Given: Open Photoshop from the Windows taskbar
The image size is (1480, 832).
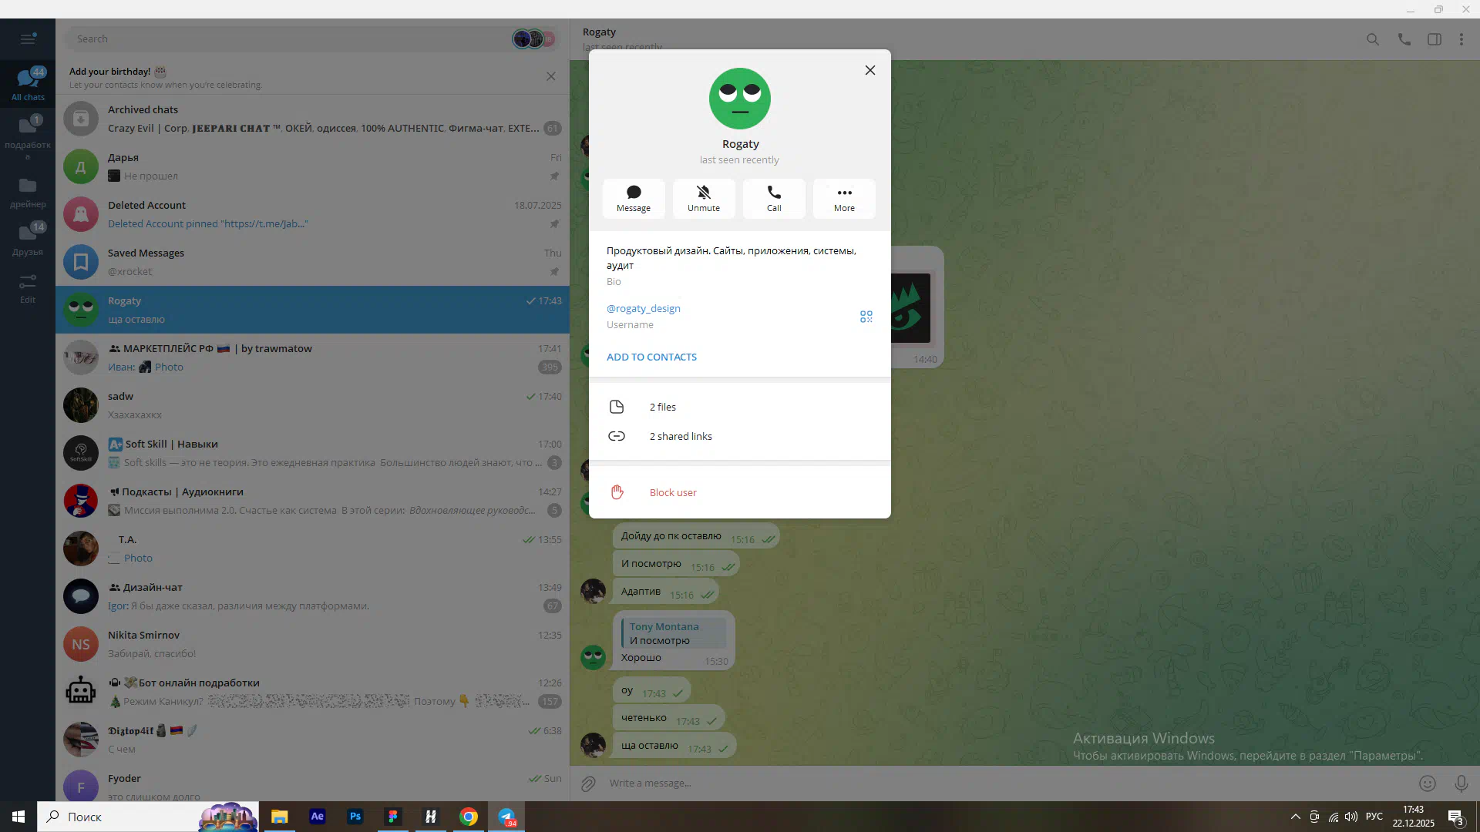Looking at the screenshot, I should point(355,817).
